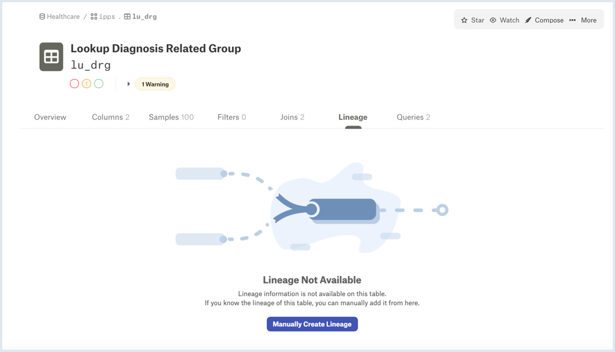
Task: Click the Watch eye icon
Action: [493, 20]
